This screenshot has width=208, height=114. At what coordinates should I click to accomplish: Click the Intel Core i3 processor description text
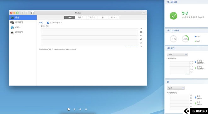click(x=58, y=49)
